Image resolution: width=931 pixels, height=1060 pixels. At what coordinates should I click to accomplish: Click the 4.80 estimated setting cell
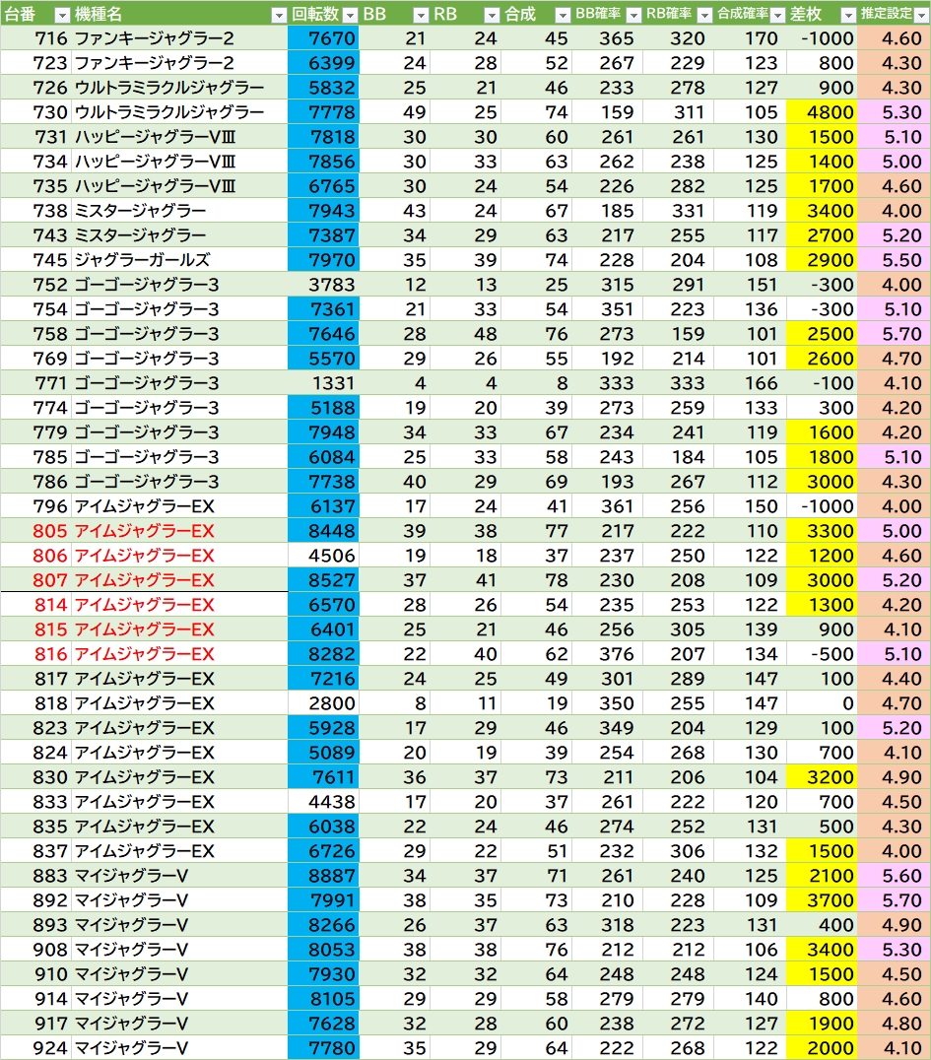895,1024
